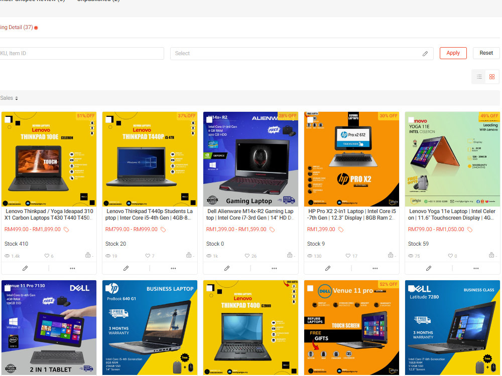Select checkbox on Thinkpad T440P product image
This screenshot has width=502, height=376.
[108, 120]
